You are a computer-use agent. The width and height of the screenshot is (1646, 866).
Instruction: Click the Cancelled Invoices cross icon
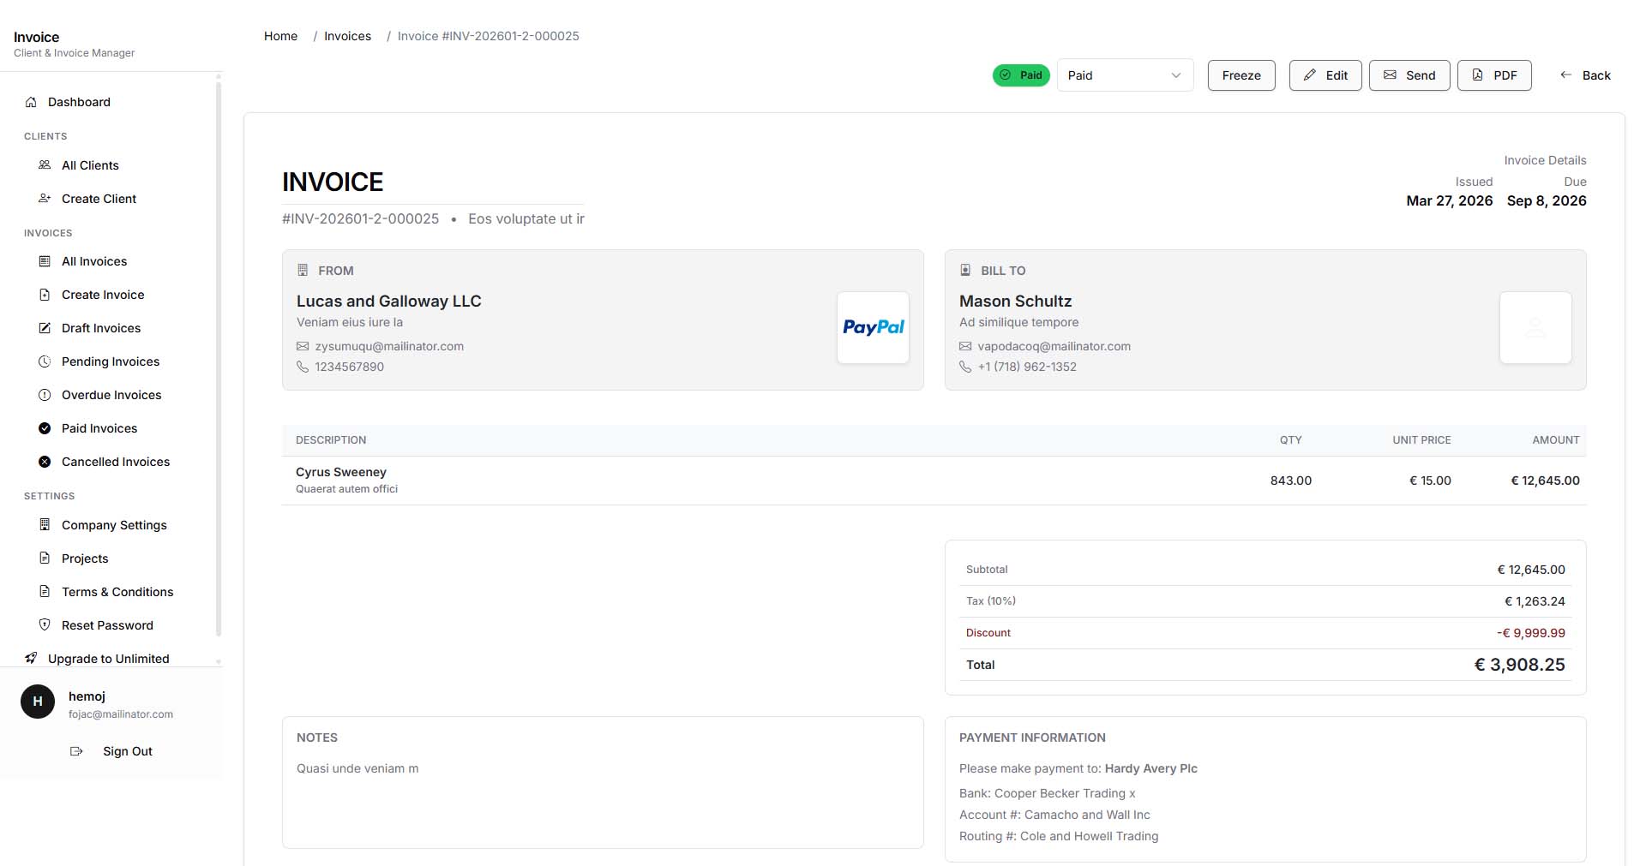click(x=45, y=462)
